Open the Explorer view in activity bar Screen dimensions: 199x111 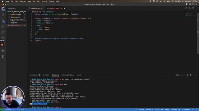point(3,9)
